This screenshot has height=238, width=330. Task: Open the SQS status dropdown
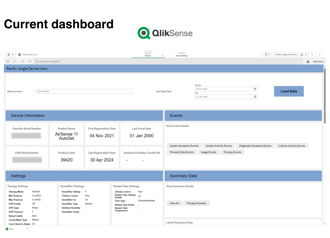27,229
